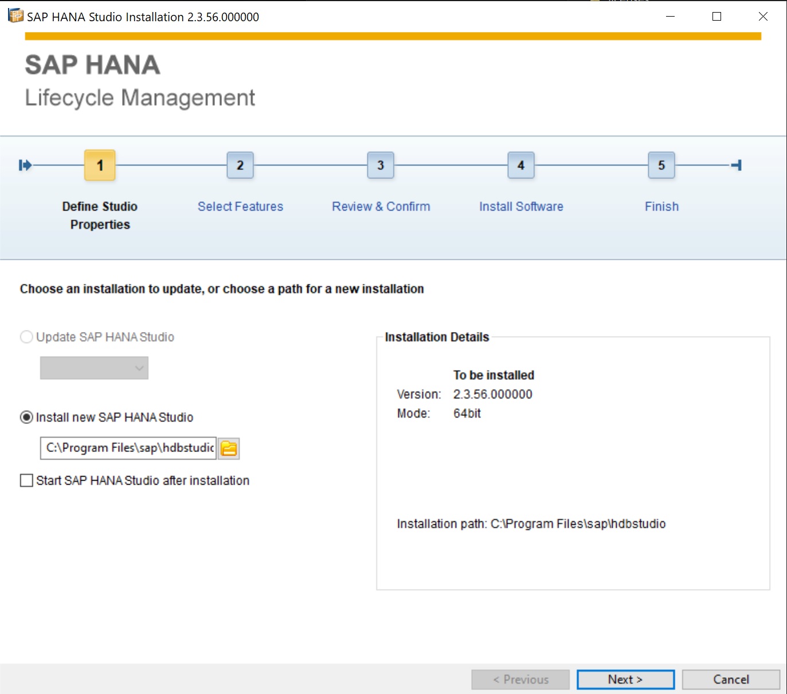Select Install new SAP HANA Studio option
The width and height of the screenshot is (787, 694).
pos(26,417)
